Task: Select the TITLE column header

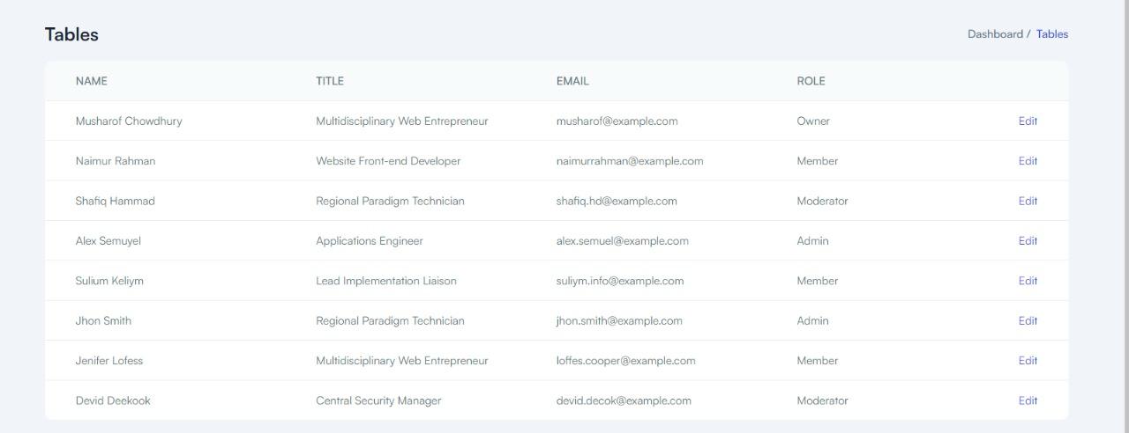Action: point(330,81)
